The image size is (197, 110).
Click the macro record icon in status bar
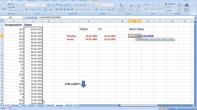coord(10,108)
